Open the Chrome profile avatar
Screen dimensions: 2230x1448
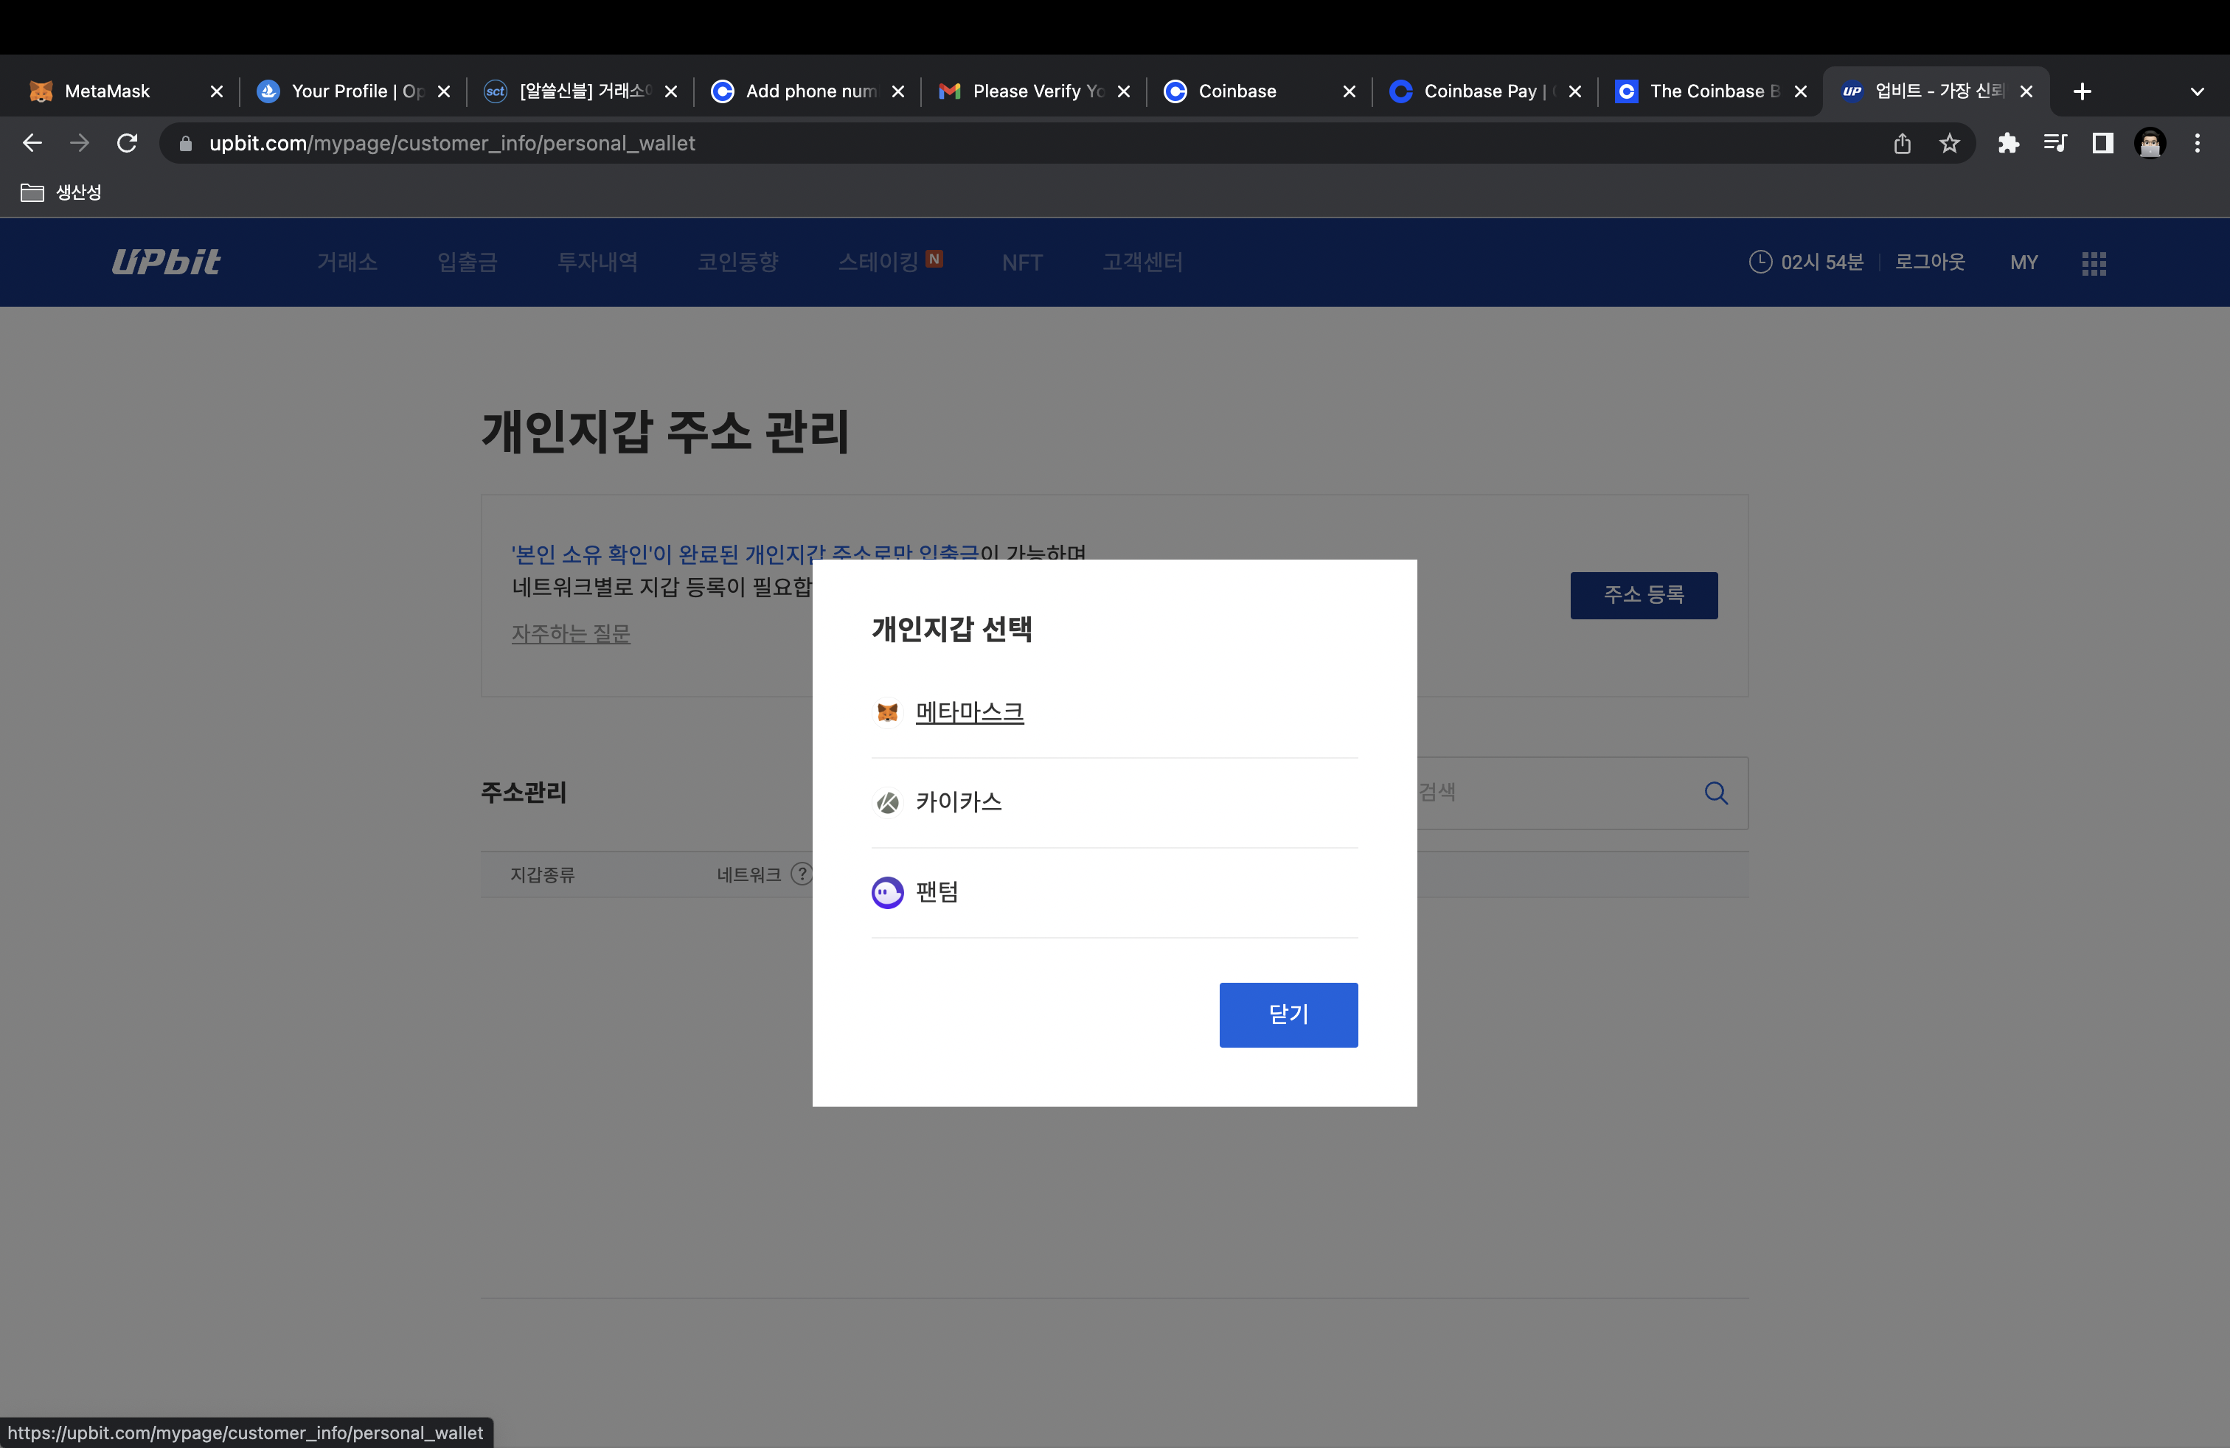coord(2150,143)
